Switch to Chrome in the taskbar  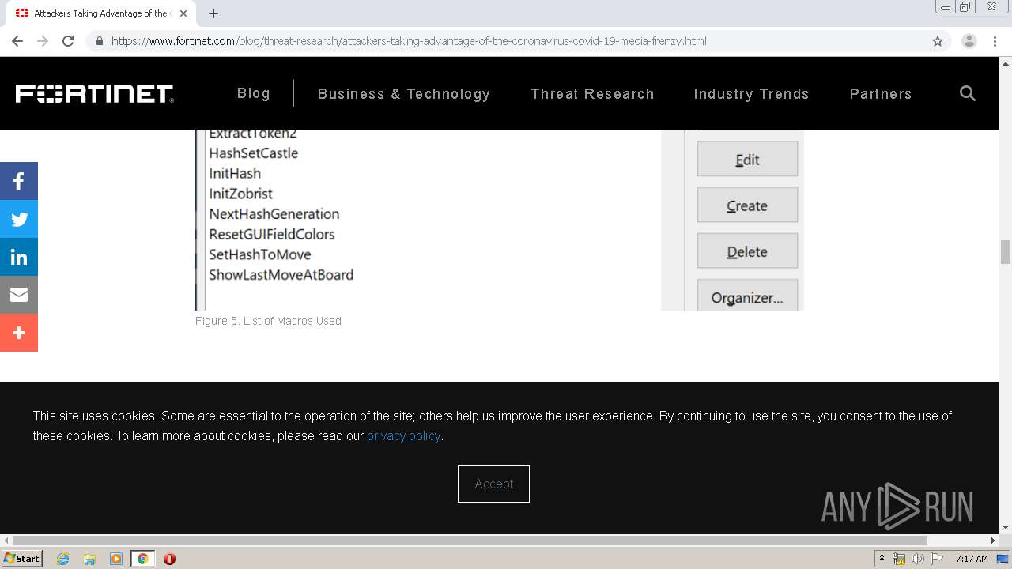142,559
